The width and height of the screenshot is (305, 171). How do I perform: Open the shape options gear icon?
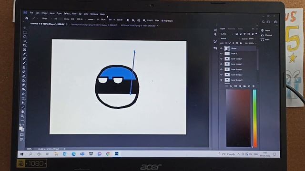point(144,20)
